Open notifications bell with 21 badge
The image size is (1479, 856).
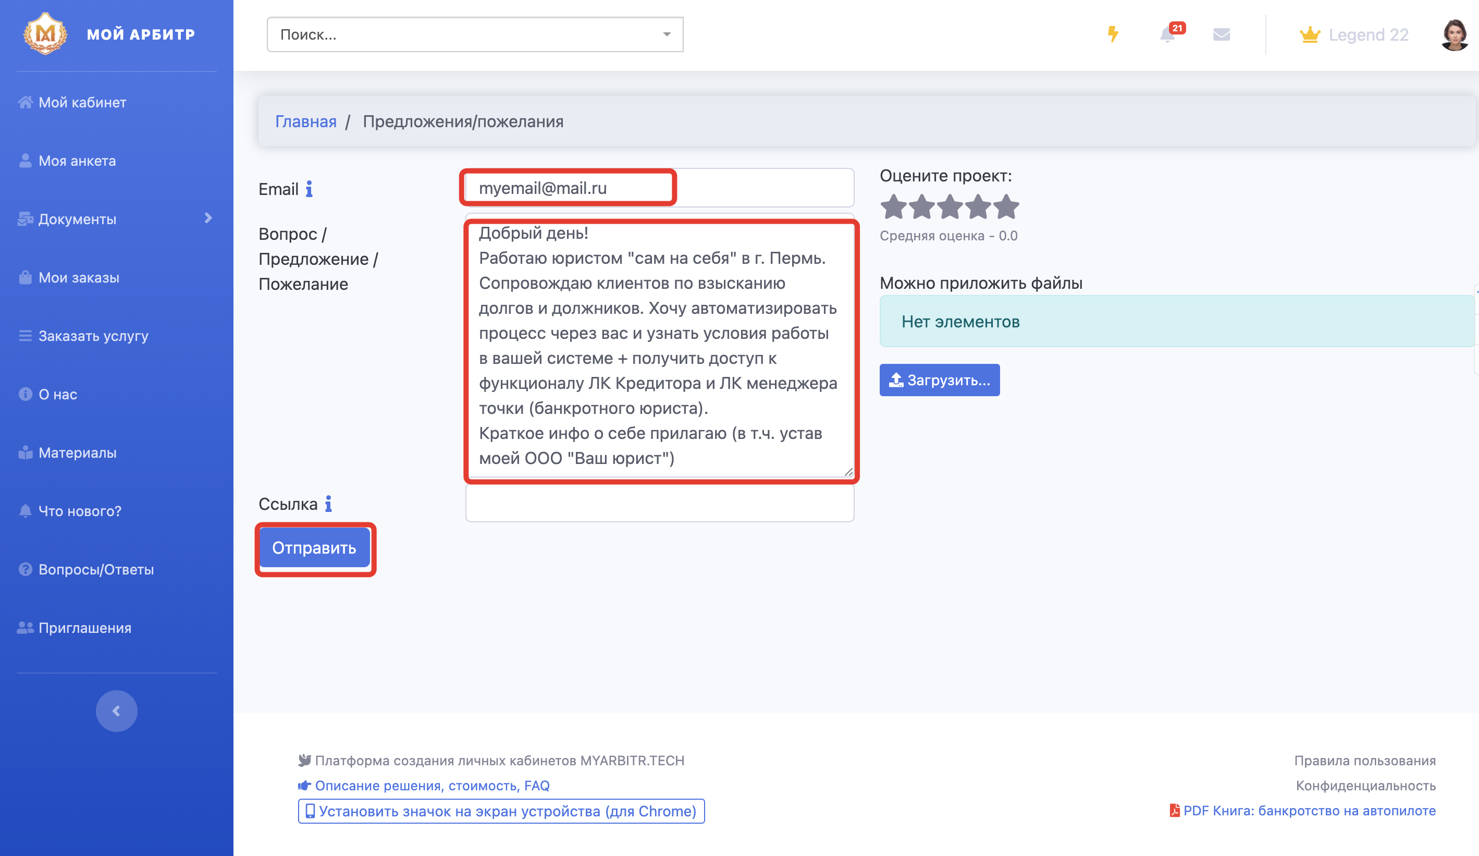click(1168, 34)
